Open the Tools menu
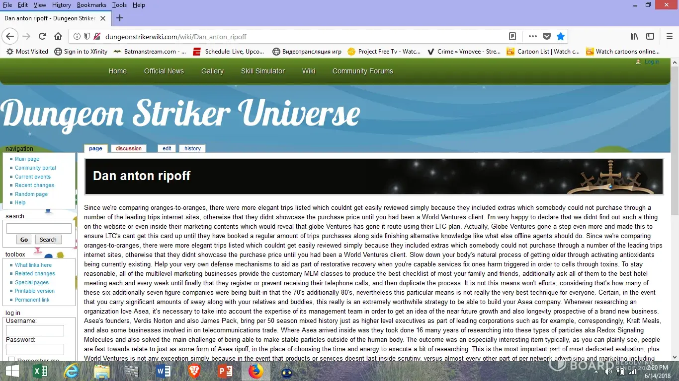Viewport: 679px width, 381px height. pyautogui.click(x=119, y=5)
